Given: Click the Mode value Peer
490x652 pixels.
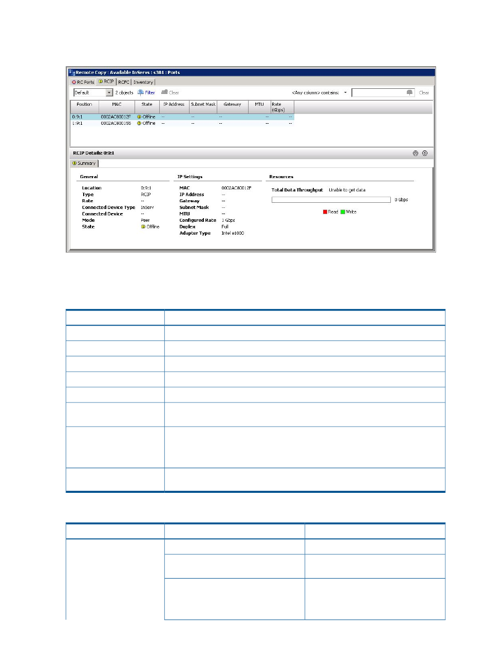Looking at the screenshot, I should click(x=145, y=220).
